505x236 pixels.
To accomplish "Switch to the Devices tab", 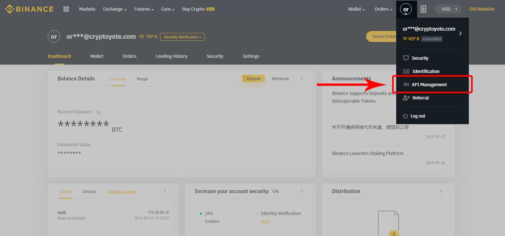I will click(89, 192).
